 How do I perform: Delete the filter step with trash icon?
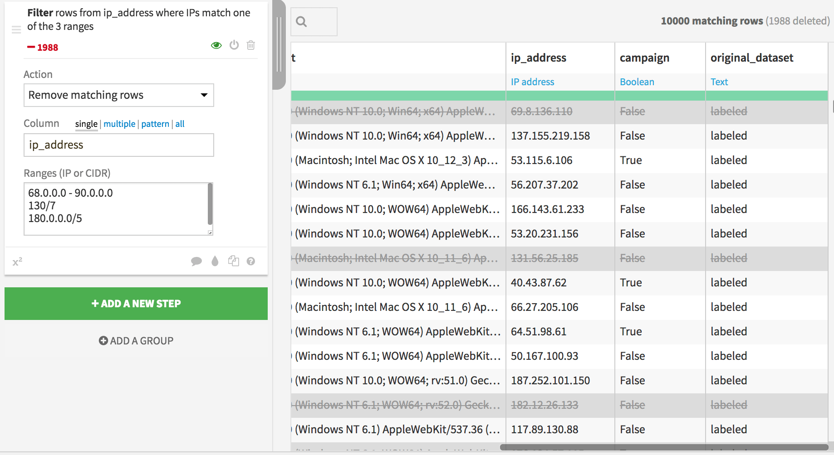(x=251, y=45)
